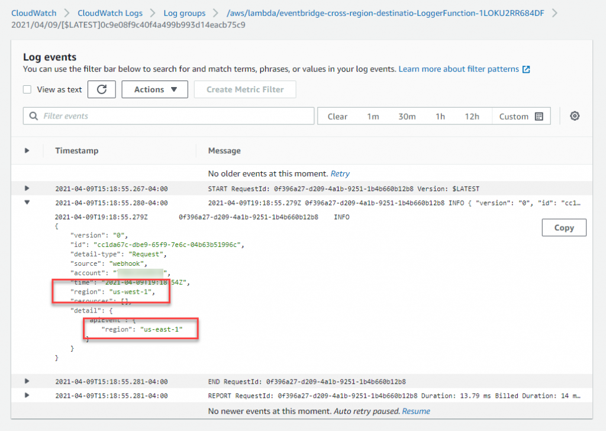Clear the current time range

tap(337, 116)
